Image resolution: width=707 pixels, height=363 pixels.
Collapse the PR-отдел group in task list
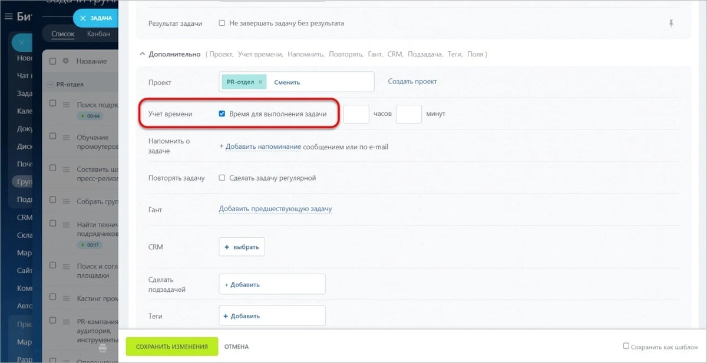coord(51,84)
